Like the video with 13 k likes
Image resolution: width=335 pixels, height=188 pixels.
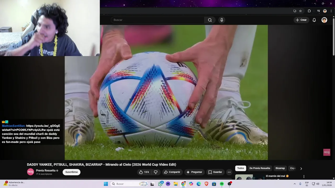click(144, 172)
